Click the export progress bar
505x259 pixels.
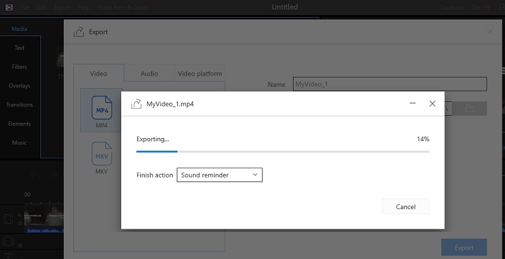point(282,151)
